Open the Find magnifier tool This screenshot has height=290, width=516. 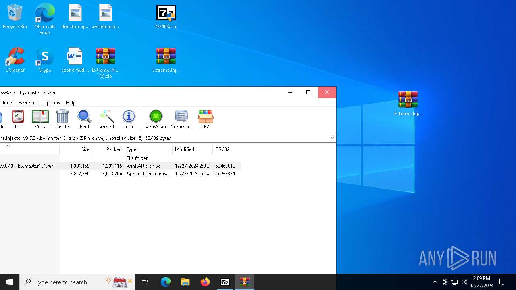point(84,119)
